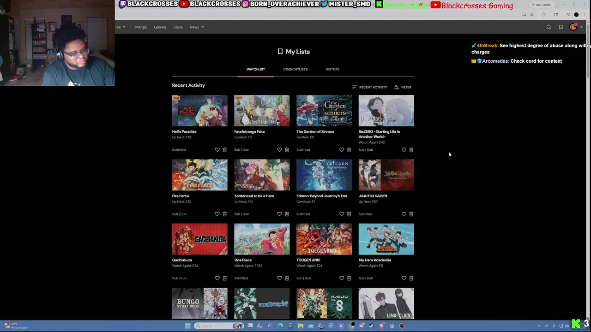Favorite Fate/strange Fake with heart icon
This screenshot has width=591, height=332.
pos(279,150)
